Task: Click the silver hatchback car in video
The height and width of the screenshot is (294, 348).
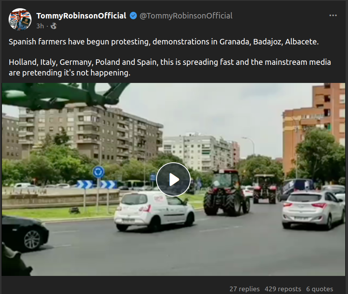Action: point(313,209)
